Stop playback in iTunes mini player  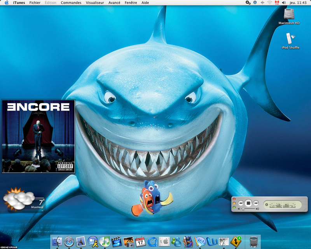248,203
